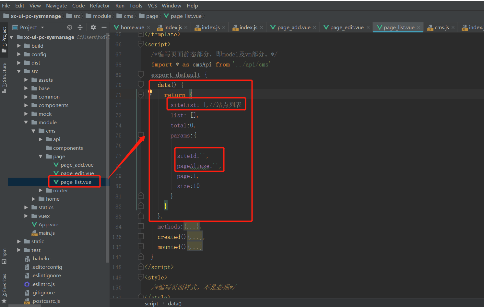Click the scroll-from-source target icon

[70, 27]
